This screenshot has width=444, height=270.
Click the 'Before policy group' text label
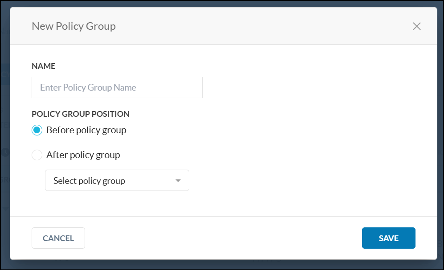pos(86,130)
